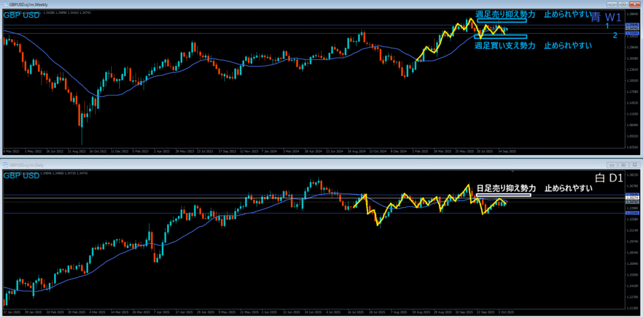This screenshot has height=317, width=643.
Task: Select the GBPUSD Daily window title bar
Action: pyautogui.click(x=251, y=164)
